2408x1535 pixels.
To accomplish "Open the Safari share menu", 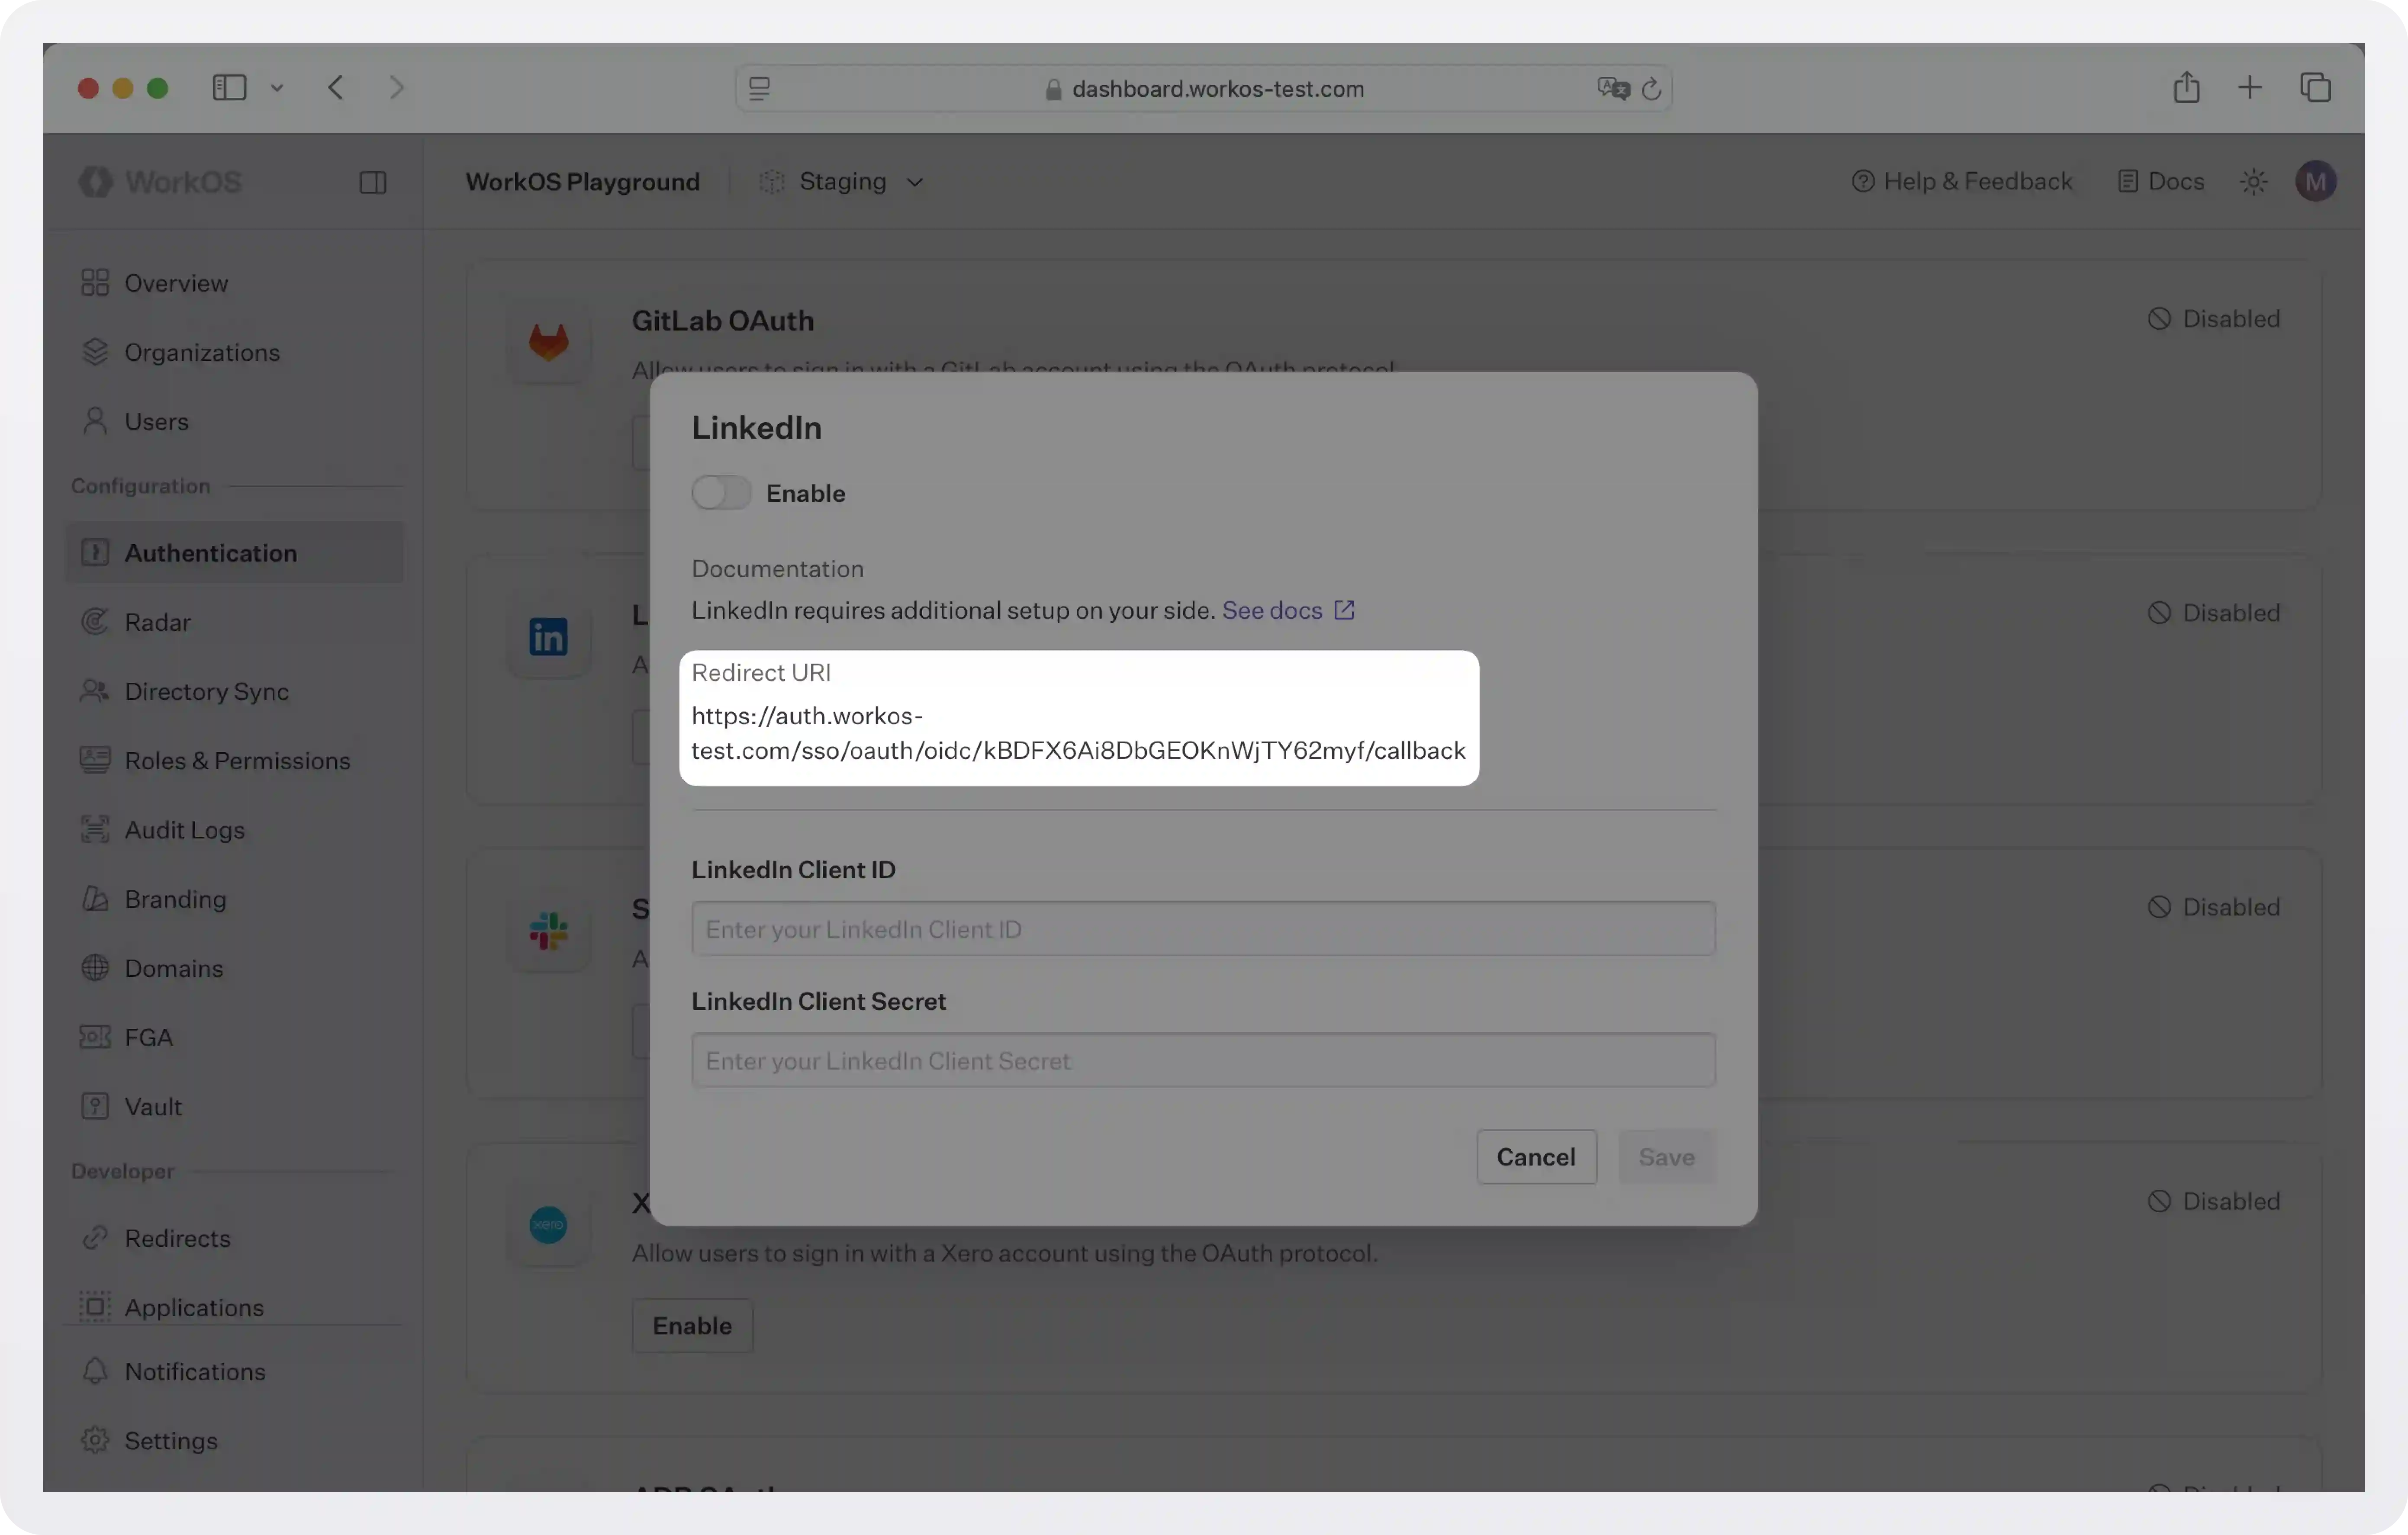I will click(2186, 87).
